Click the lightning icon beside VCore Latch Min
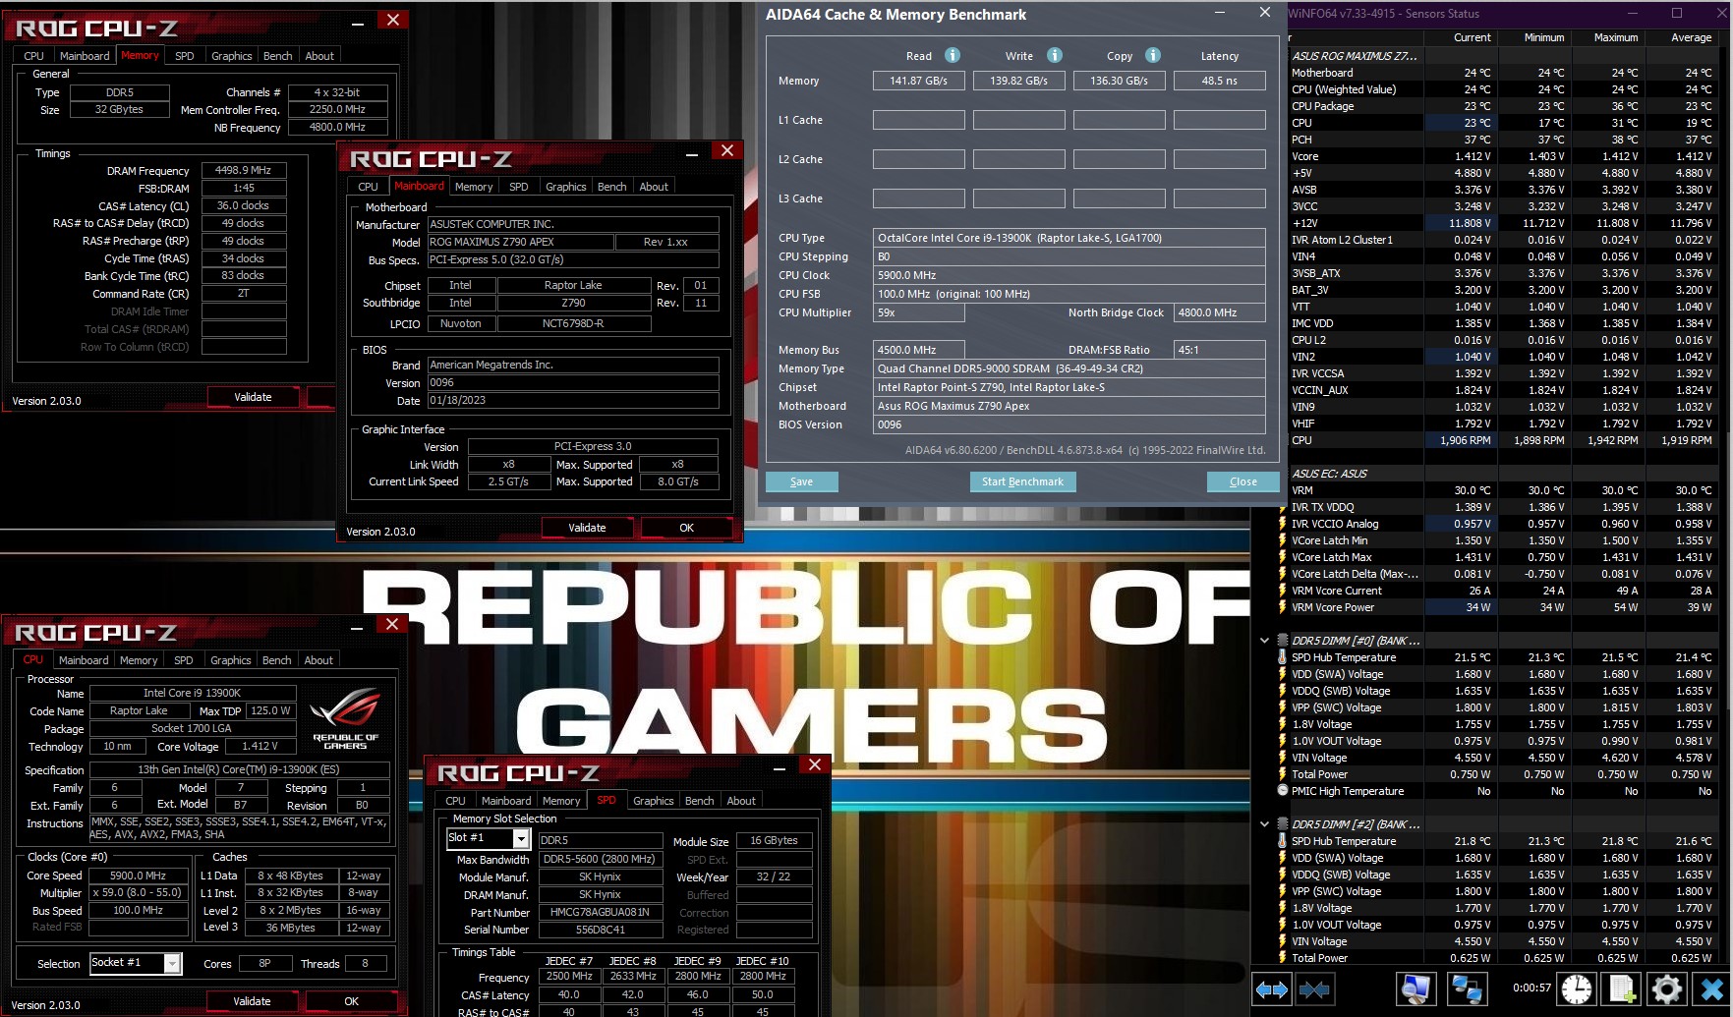 (1282, 540)
